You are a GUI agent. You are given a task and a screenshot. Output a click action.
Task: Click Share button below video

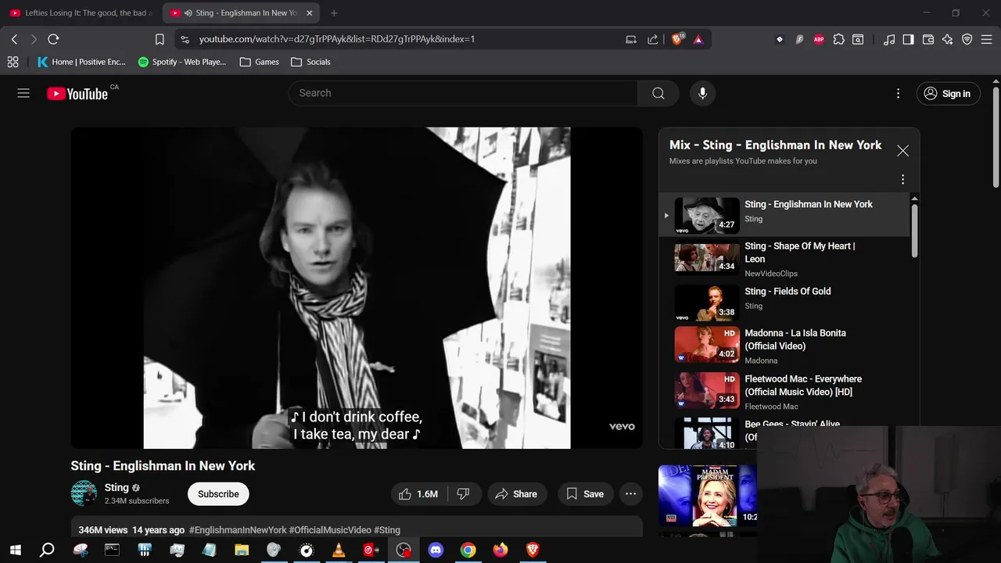tap(516, 493)
